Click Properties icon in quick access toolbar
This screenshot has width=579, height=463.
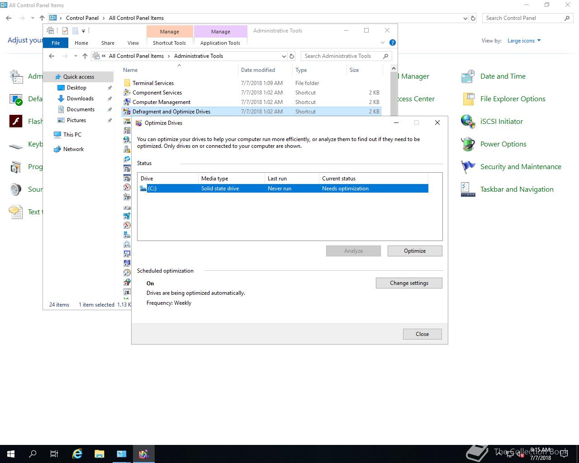point(65,31)
